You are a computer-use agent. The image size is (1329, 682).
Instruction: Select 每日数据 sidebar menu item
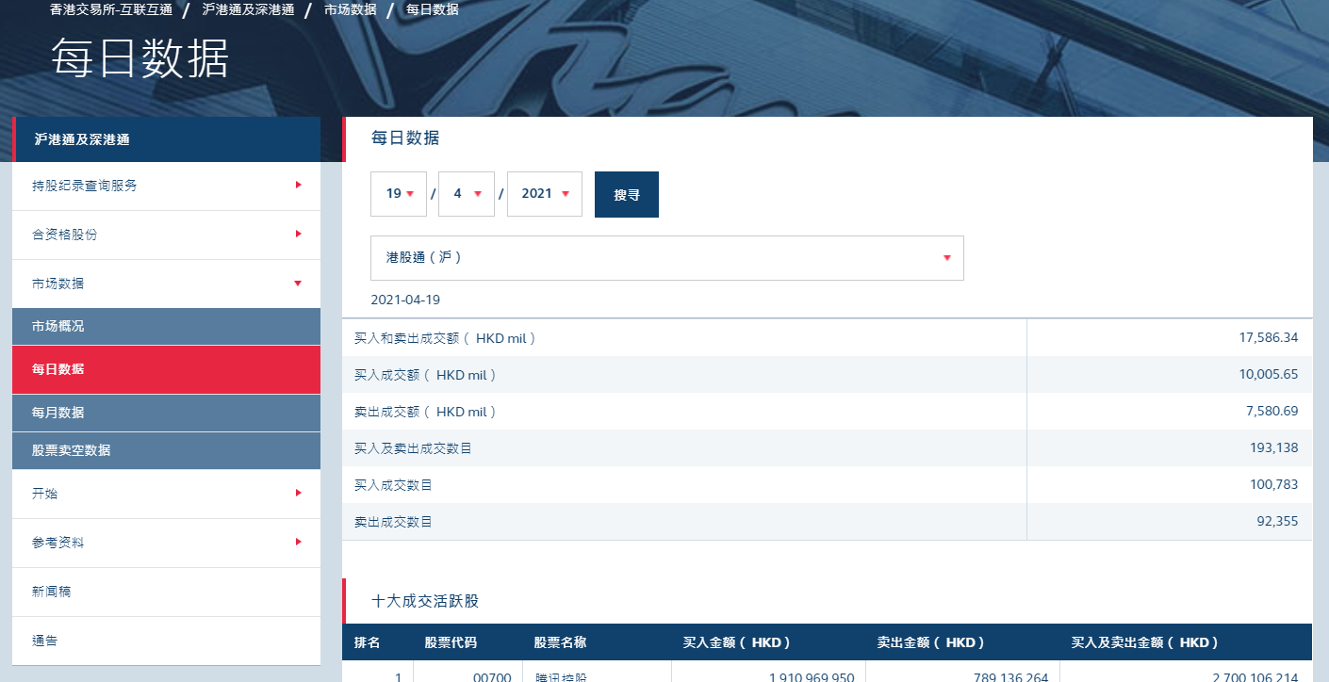(x=166, y=369)
